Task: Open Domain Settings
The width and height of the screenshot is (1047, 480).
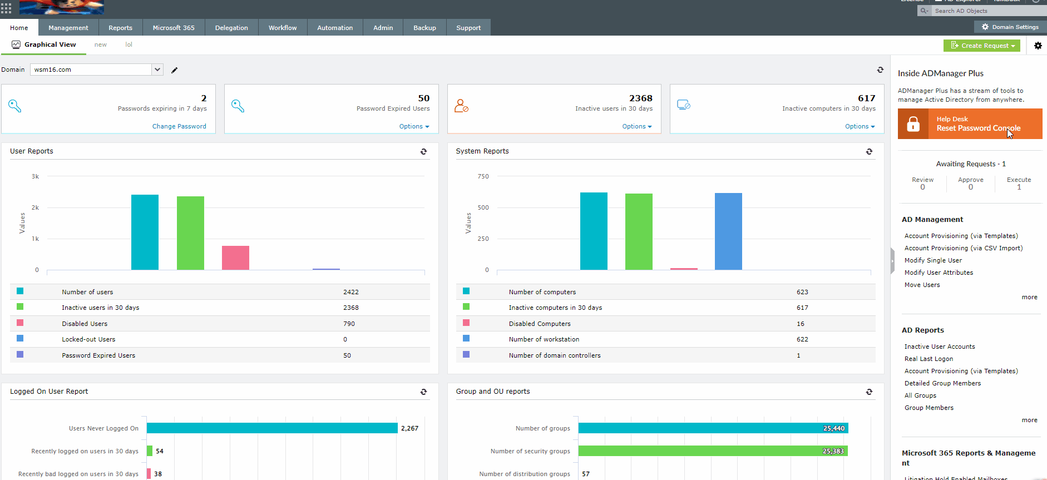Action: coord(1010,27)
